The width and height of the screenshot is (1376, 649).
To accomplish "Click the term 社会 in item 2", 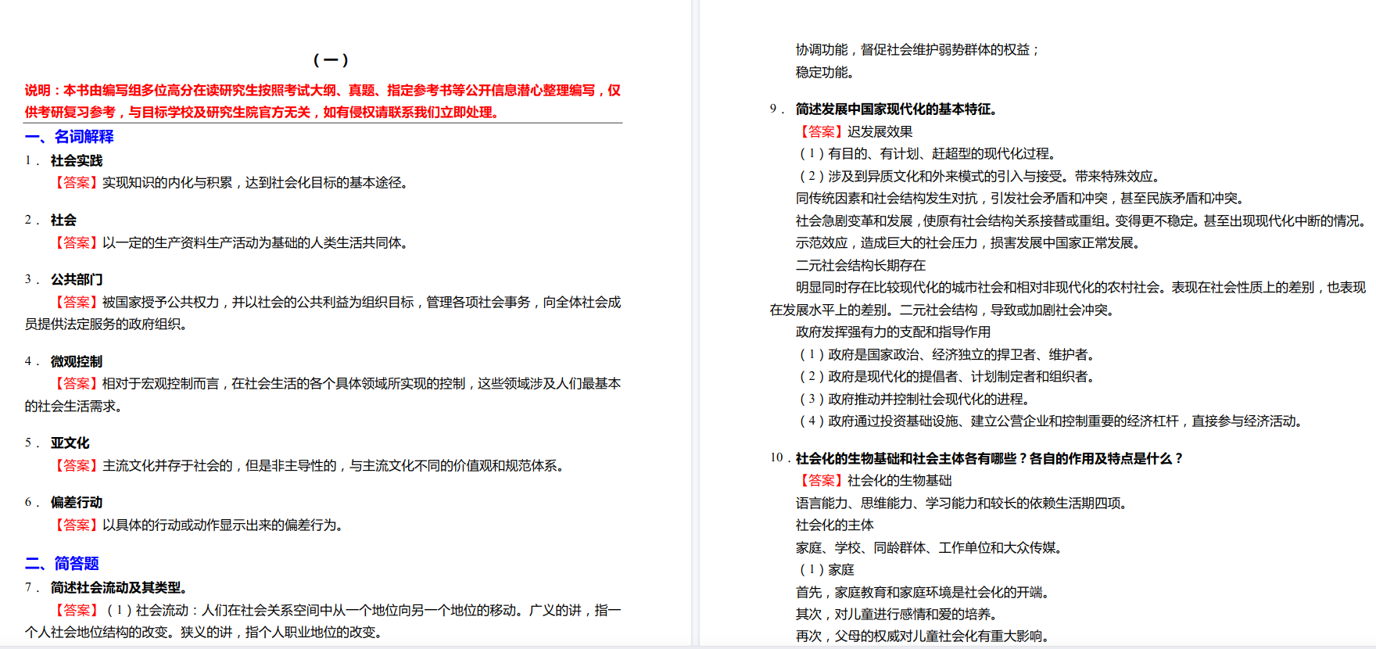I will click(x=63, y=220).
